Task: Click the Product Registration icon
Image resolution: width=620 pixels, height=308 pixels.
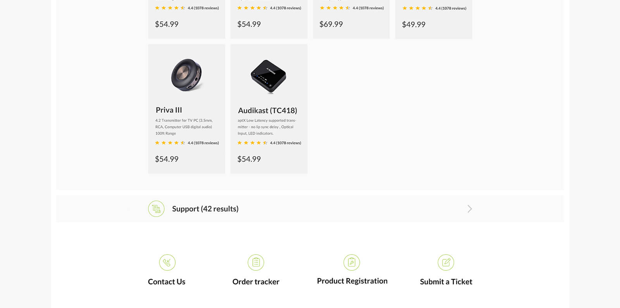Action: (x=352, y=263)
